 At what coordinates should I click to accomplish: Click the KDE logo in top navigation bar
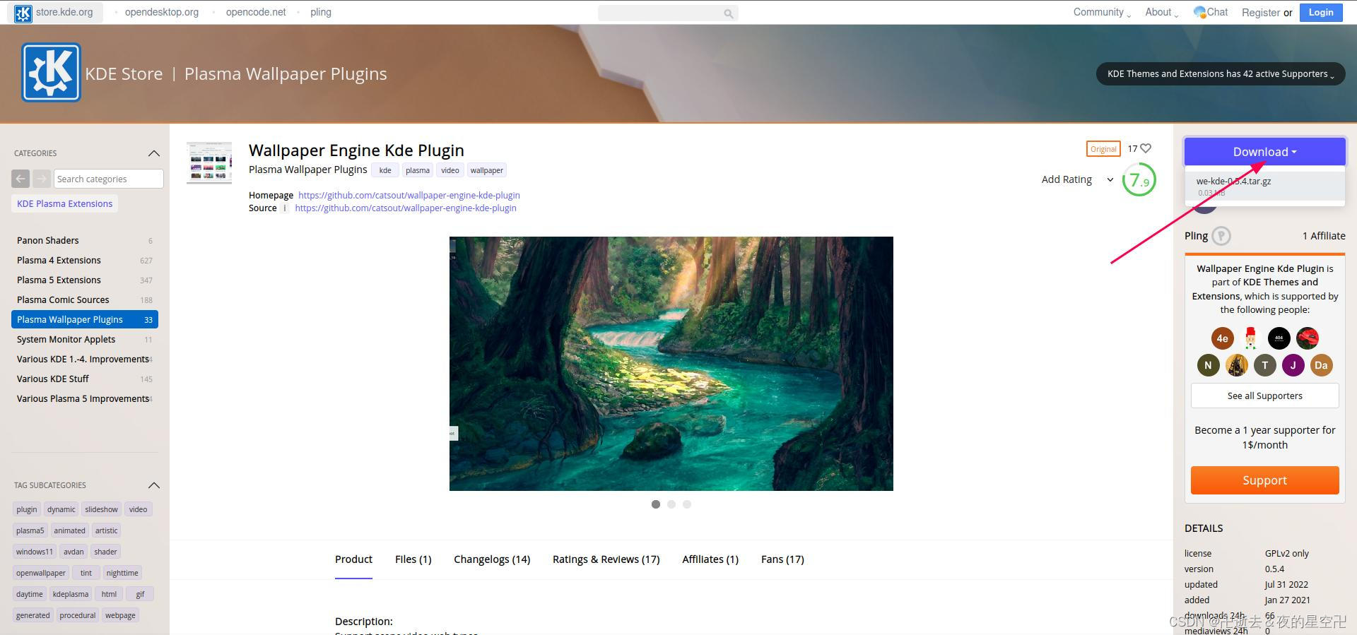tap(23, 13)
